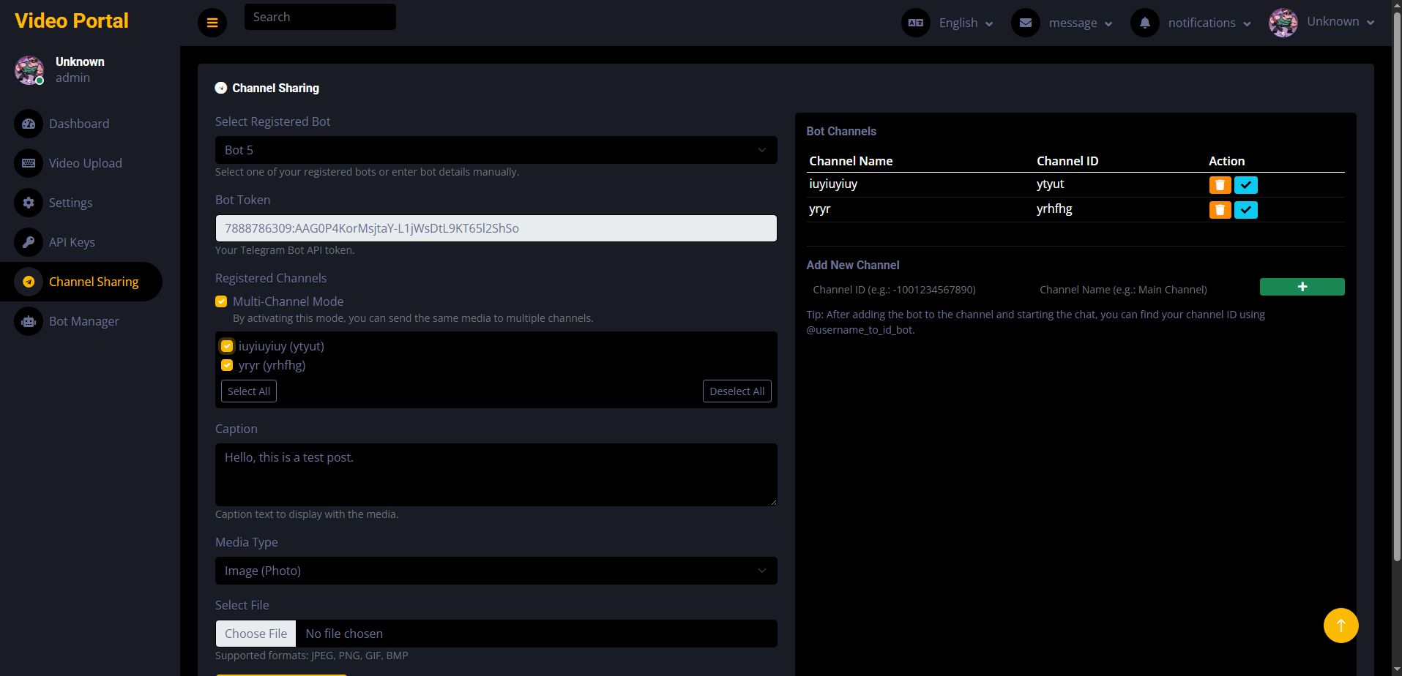This screenshot has height=676, width=1402.
Task: Click the Bot Manager robot icon
Action: 29,321
